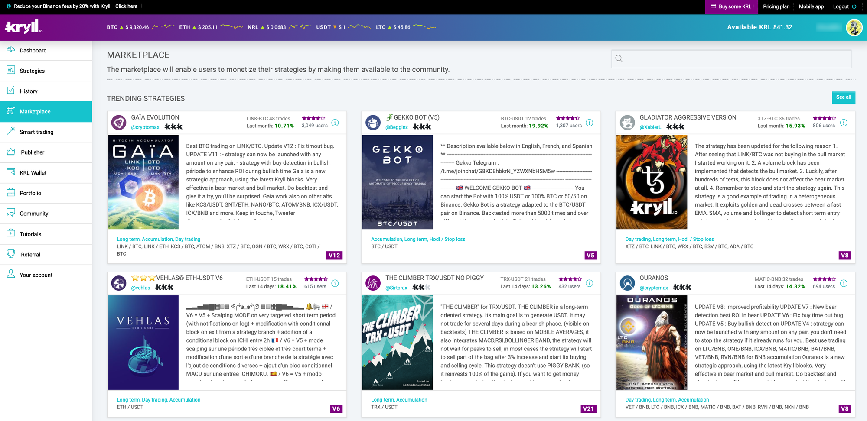Click @XabierL author link
The height and width of the screenshot is (421, 867).
click(x=650, y=127)
